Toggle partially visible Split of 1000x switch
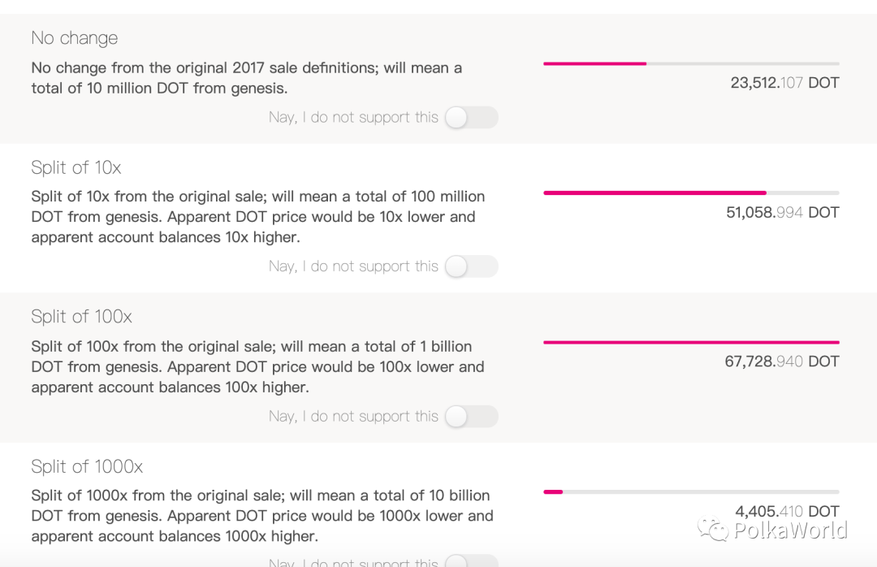This screenshot has height=567, width=877. pyautogui.click(x=471, y=561)
